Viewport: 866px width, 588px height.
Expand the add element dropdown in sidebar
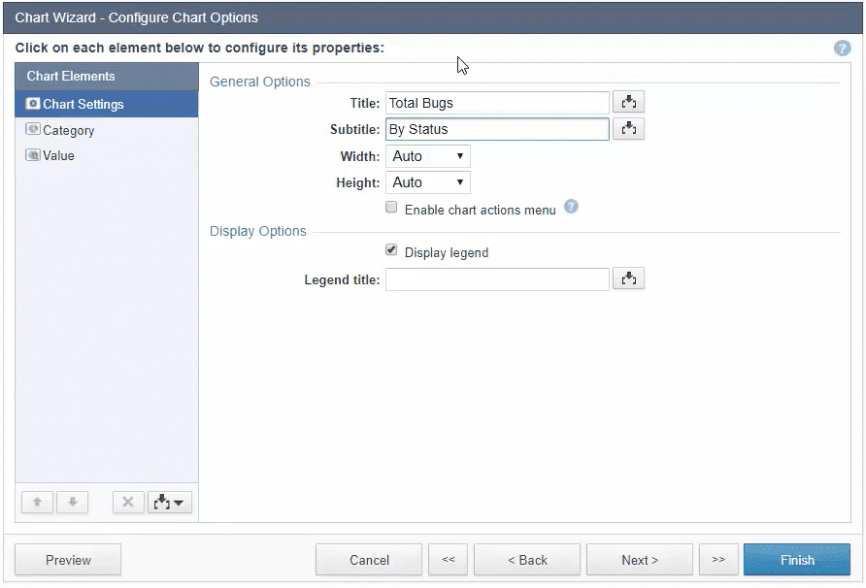[x=170, y=503]
